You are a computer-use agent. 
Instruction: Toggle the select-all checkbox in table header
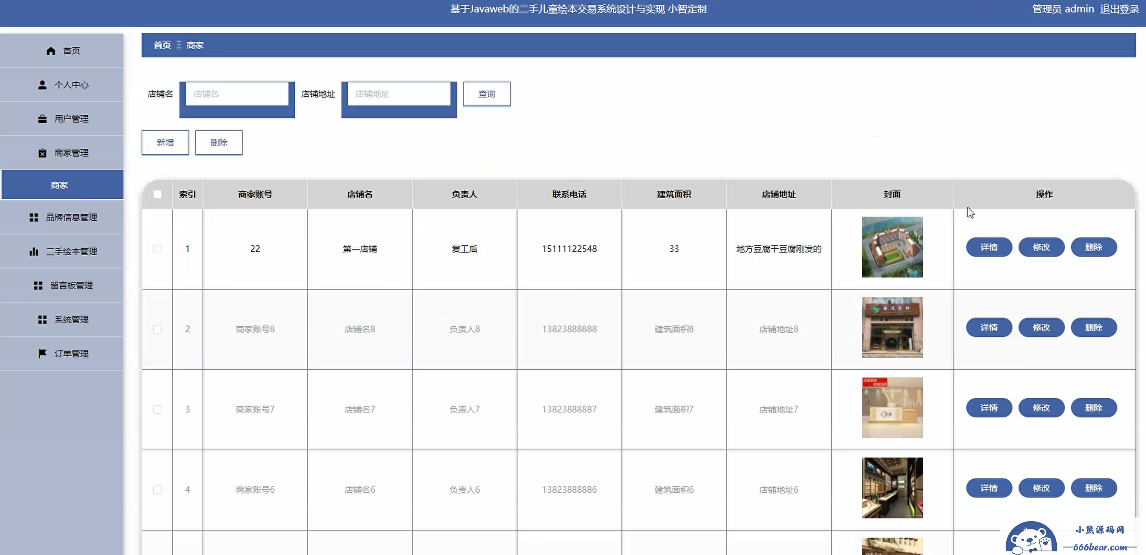tap(157, 194)
